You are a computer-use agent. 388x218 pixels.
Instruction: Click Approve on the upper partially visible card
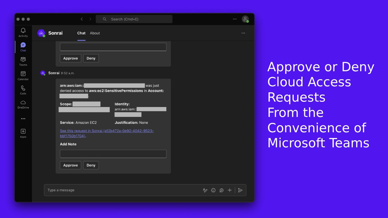[x=70, y=58]
